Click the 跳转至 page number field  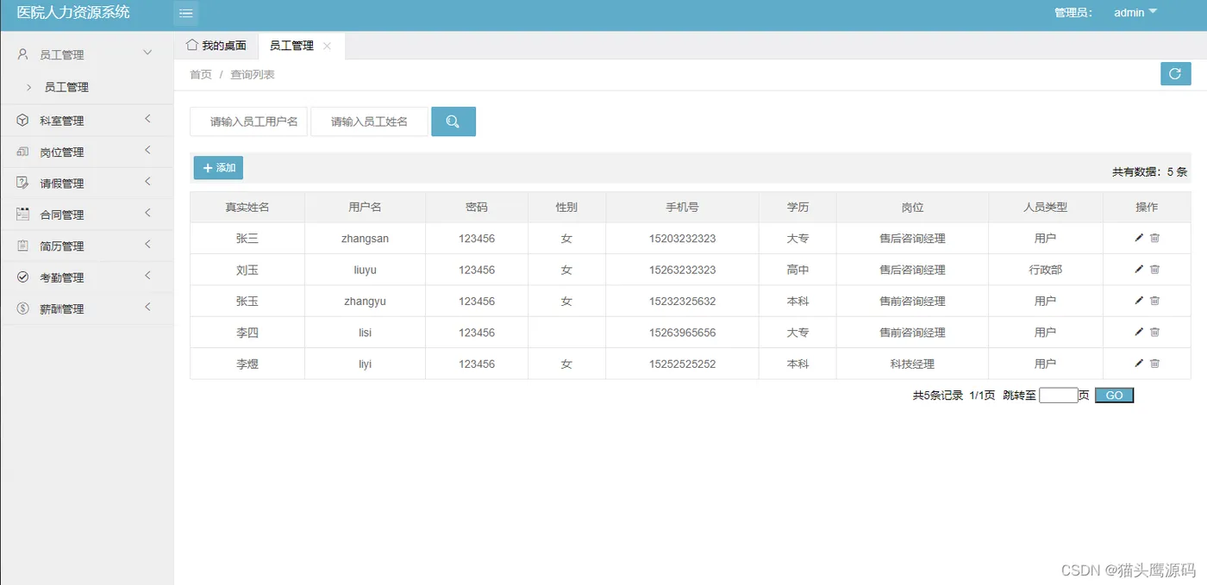pyautogui.click(x=1058, y=395)
